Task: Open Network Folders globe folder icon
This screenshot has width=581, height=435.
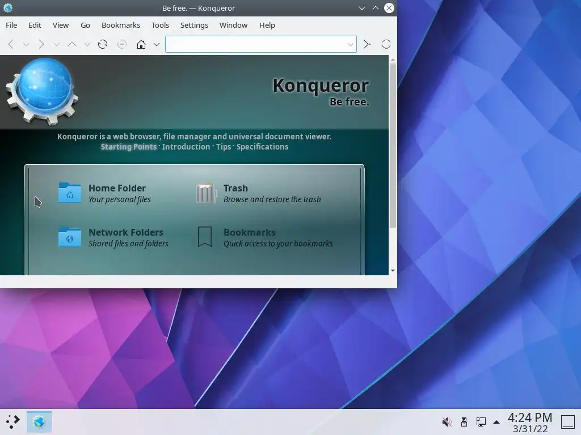Action: point(70,237)
